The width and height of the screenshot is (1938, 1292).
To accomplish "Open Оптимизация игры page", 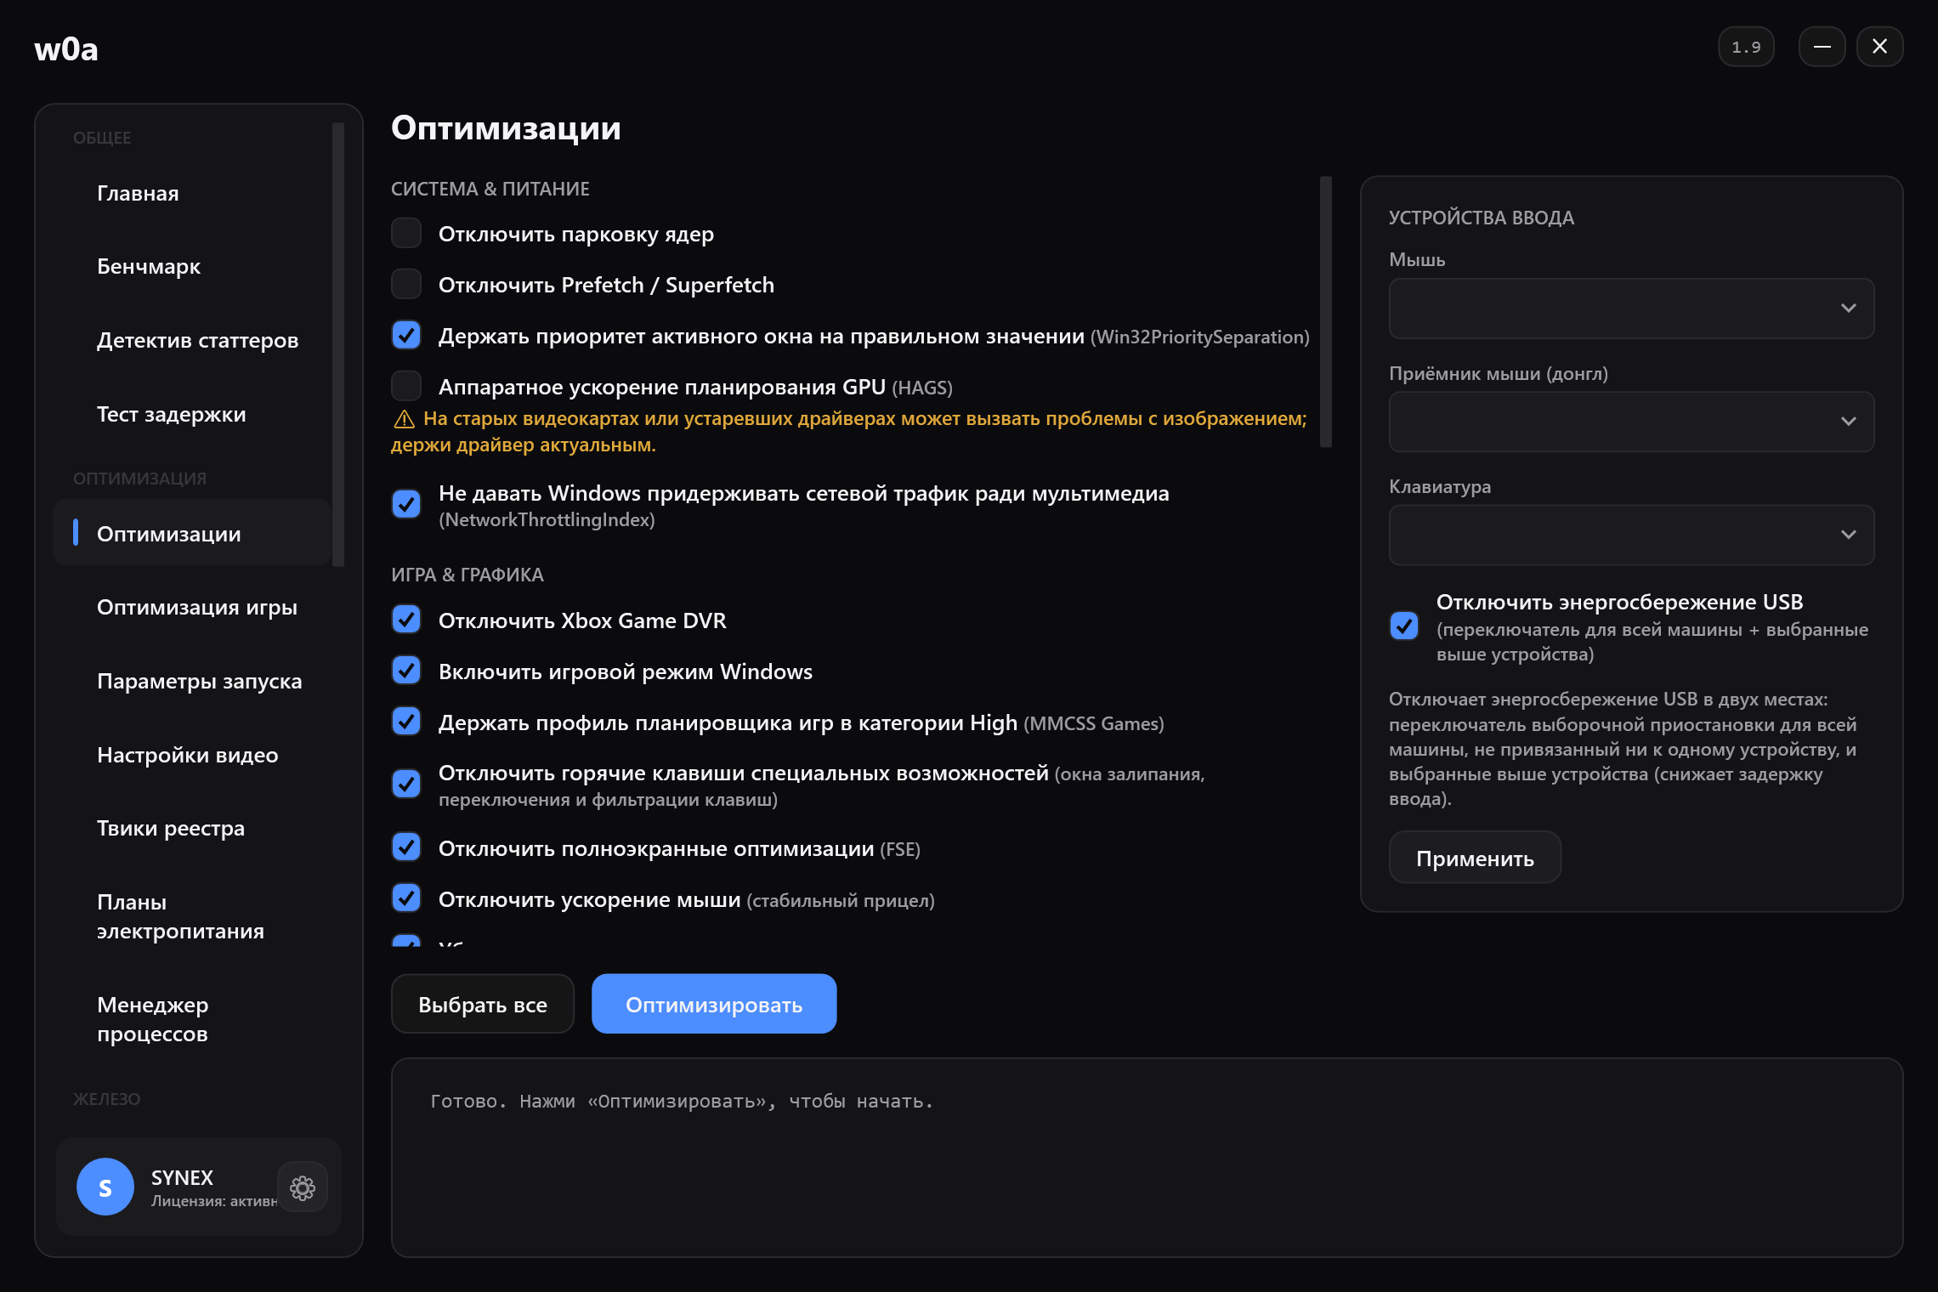I will (x=192, y=607).
